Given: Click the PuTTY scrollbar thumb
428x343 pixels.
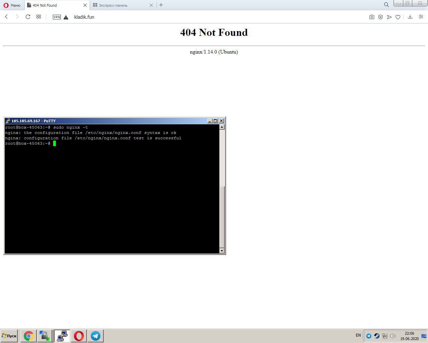Looking at the screenshot, I should 222,217.
